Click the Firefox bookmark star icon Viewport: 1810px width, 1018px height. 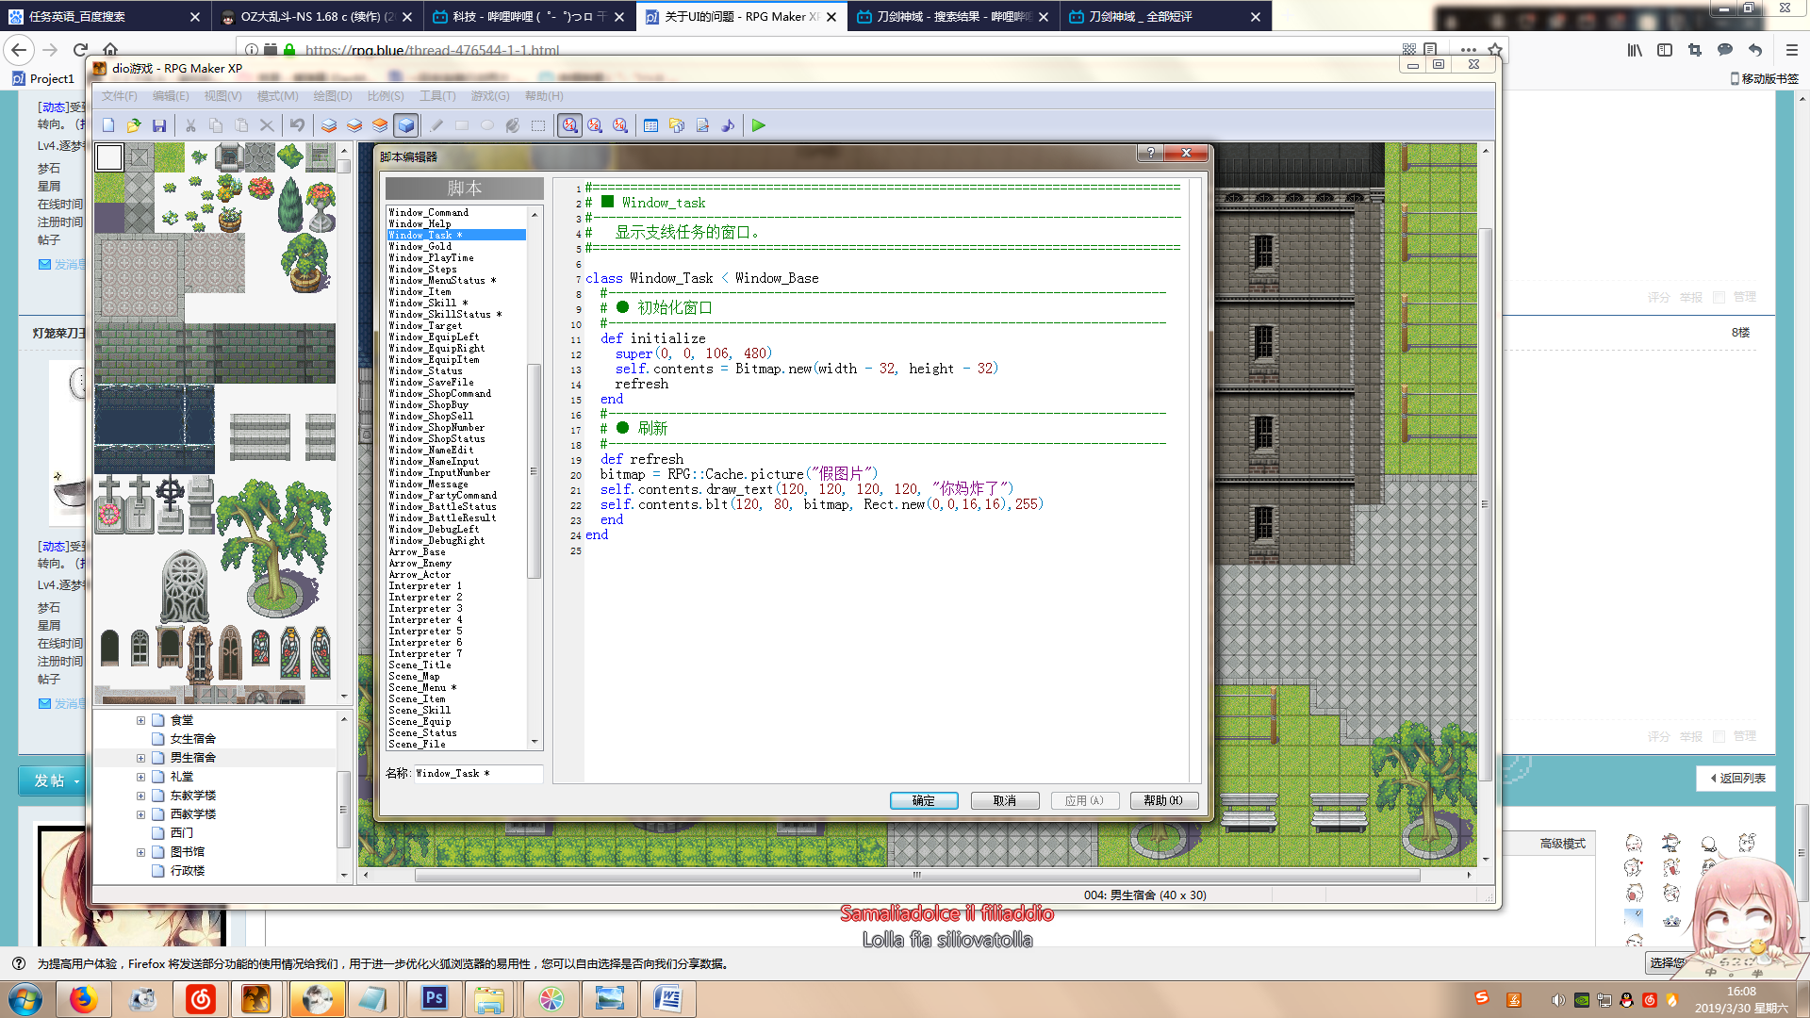click(1495, 50)
